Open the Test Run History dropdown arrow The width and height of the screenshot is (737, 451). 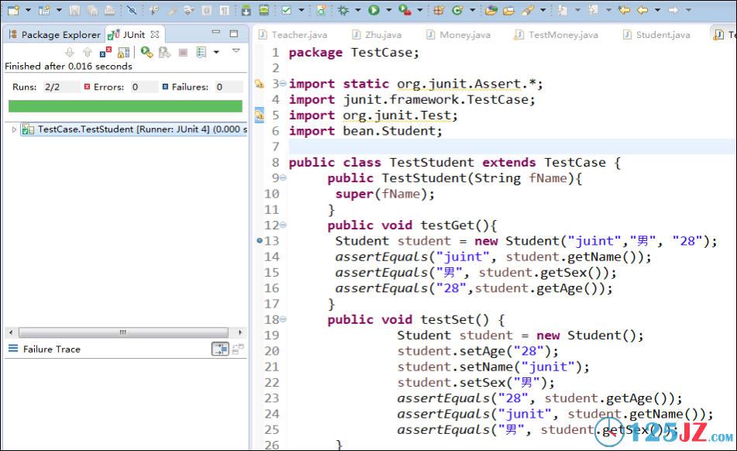coord(217,52)
